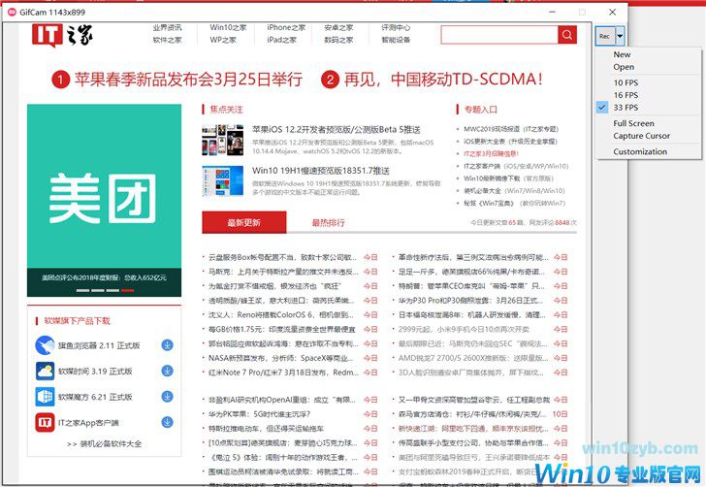Click the GifCam title bar app icon
Screen dimensions: 706x487
[x=13, y=13]
